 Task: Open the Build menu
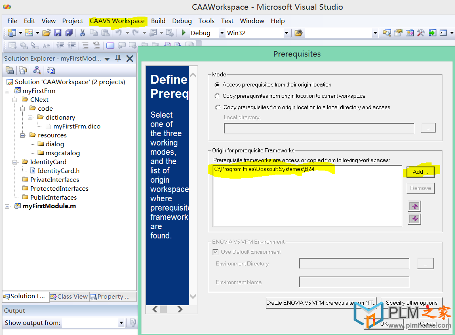pyautogui.click(x=158, y=21)
